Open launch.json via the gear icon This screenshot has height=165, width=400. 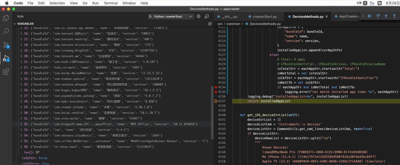click(199, 16)
